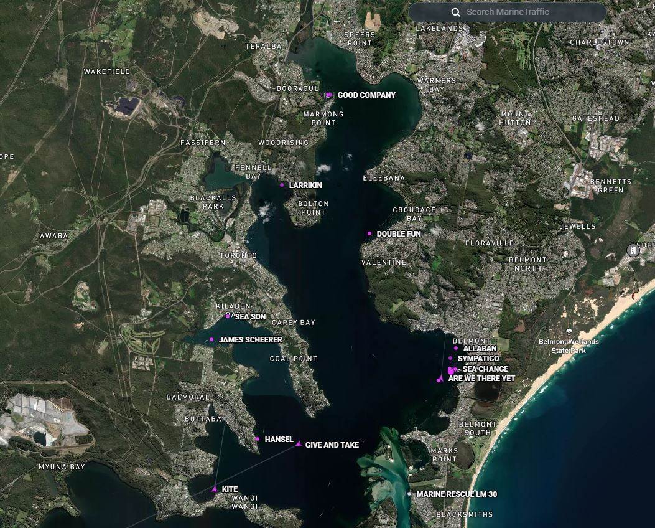
Task: Focus the Search MarineTraffic field
Action: 516,12
